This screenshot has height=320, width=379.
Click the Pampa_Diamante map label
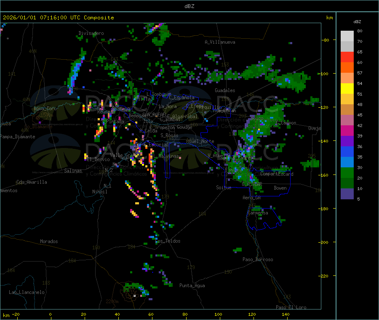17,137
